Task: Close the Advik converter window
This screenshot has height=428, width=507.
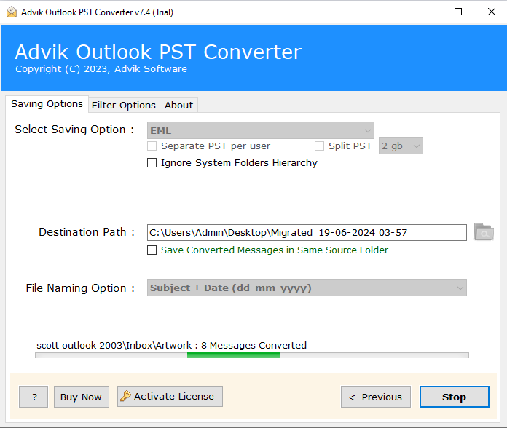Action: 492,12
